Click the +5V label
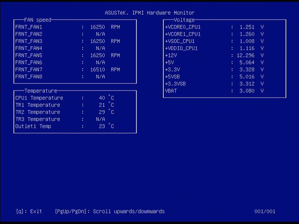The width and height of the screenshot is (299, 224). tap(169, 63)
